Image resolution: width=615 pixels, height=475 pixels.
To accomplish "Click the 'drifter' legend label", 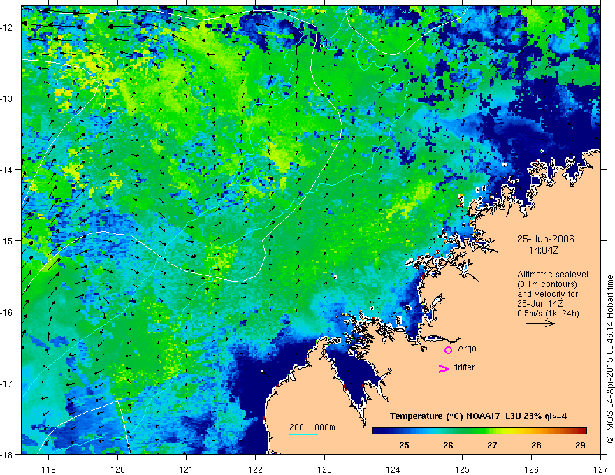I will click(x=463, y=367).
